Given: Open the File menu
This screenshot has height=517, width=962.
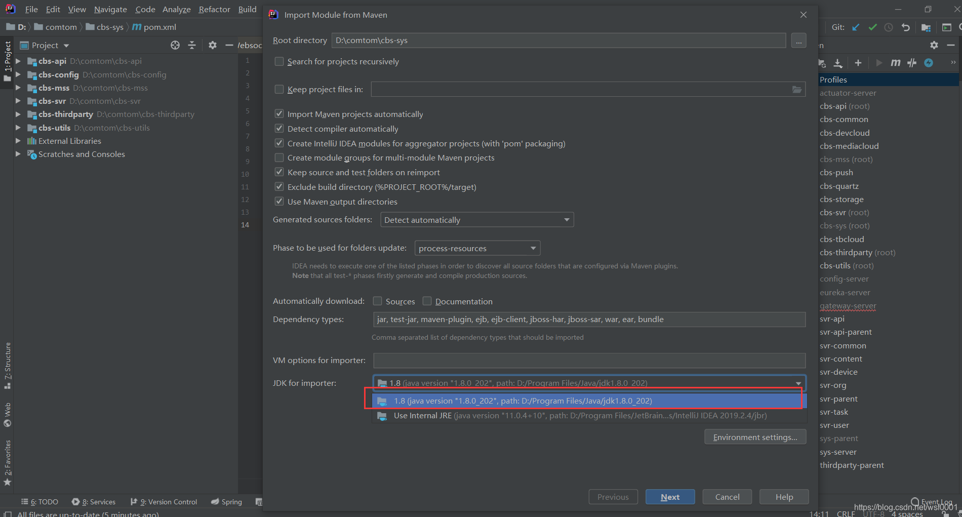Looking at the screenshot, I should point(31,9).
